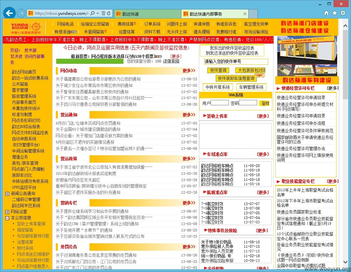Viewport: 351px width, 272px height.
Task: Click the 大包装拆包对比 button
Action: point(250,70)
